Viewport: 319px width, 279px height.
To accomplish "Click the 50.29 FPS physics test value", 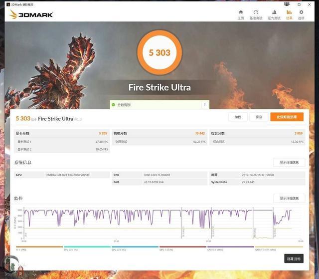I will (199, 142).
